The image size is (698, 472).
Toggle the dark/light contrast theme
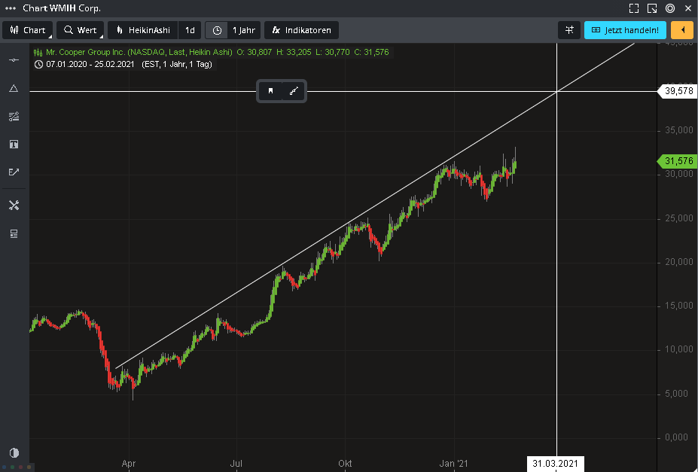(14, 452)
